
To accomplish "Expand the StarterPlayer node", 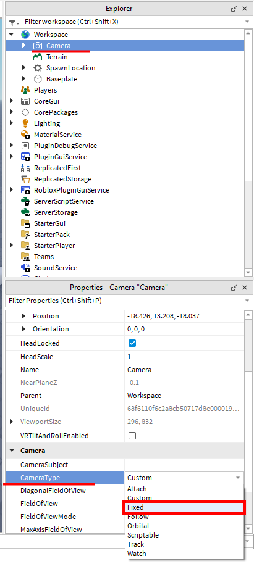I will click(11, 245).
